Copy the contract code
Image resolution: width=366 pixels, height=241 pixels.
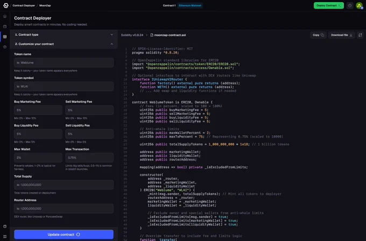(318, 35)
